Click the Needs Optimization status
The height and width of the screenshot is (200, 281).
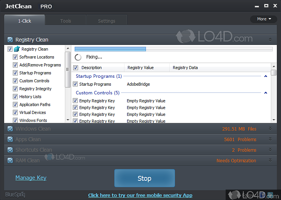(x=236, y=160)
